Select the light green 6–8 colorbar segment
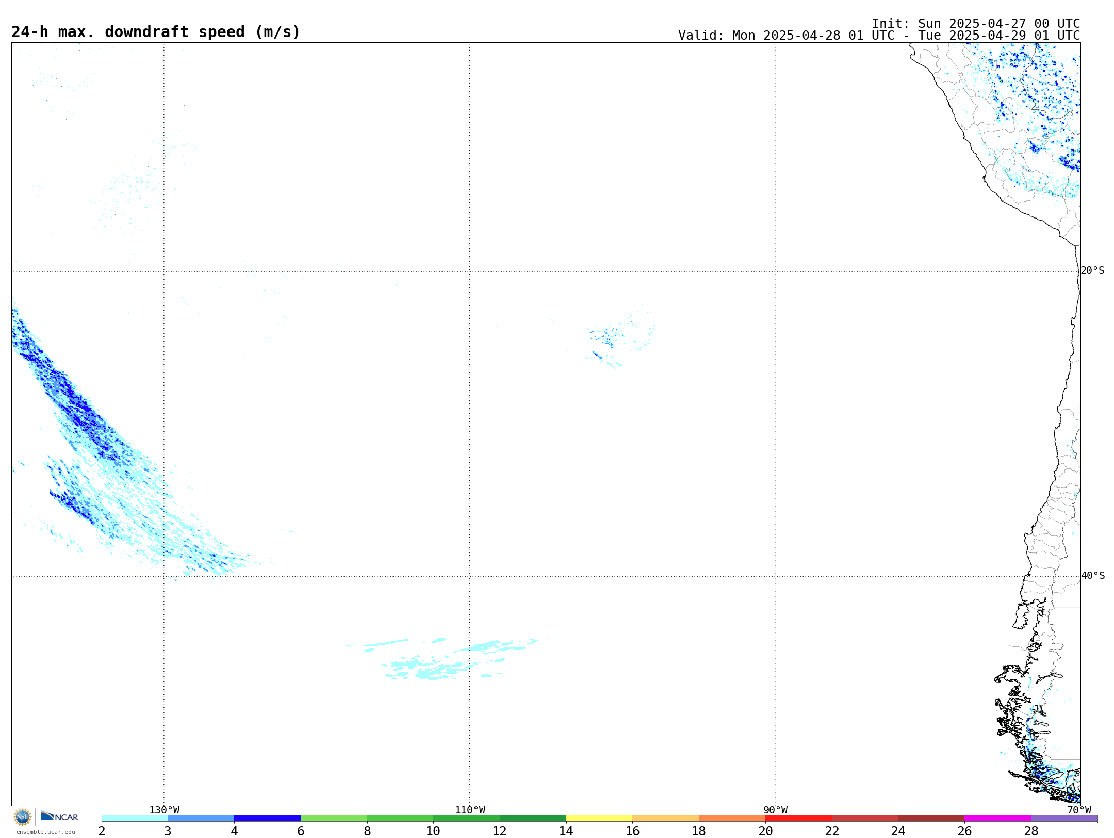 coord(334,818)
